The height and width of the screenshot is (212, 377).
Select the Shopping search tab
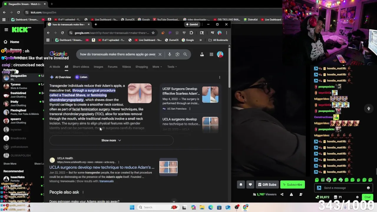point(142,67)
